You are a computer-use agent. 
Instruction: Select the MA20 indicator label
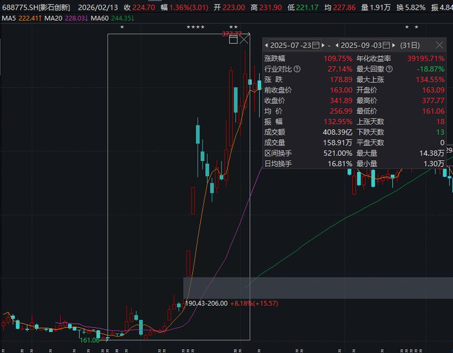click(53, 19)
